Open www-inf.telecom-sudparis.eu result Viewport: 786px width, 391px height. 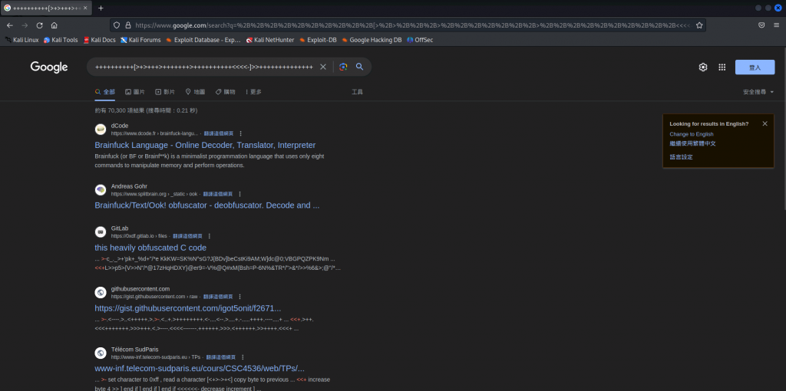(200, 369)
